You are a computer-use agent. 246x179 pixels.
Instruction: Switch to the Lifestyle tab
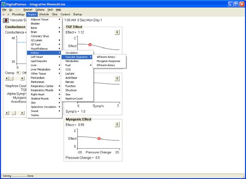(44, 14)
